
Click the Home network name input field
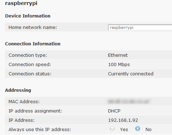(x=140, y=27)
